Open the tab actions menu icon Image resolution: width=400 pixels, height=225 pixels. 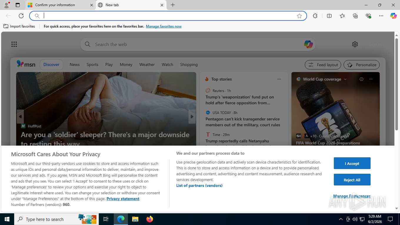click(x=18, y=5)
